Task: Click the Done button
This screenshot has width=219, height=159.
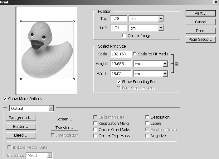Action: [201, 31]
